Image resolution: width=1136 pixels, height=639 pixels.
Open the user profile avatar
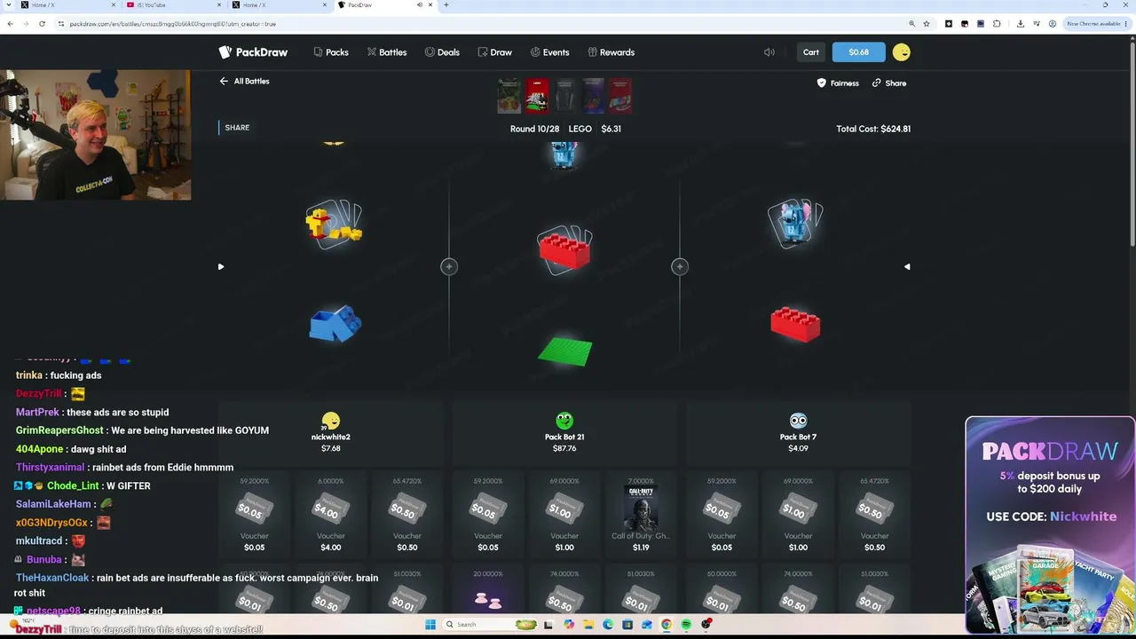pyautogui.click(x=901, y=52)
